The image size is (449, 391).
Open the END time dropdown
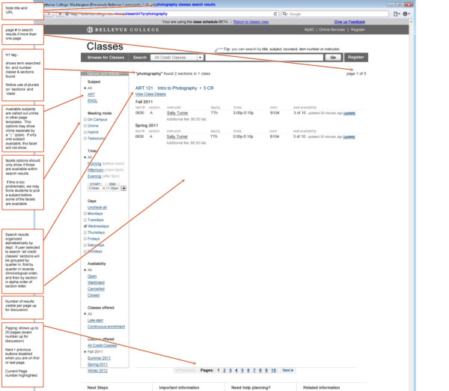coord(112,188)
